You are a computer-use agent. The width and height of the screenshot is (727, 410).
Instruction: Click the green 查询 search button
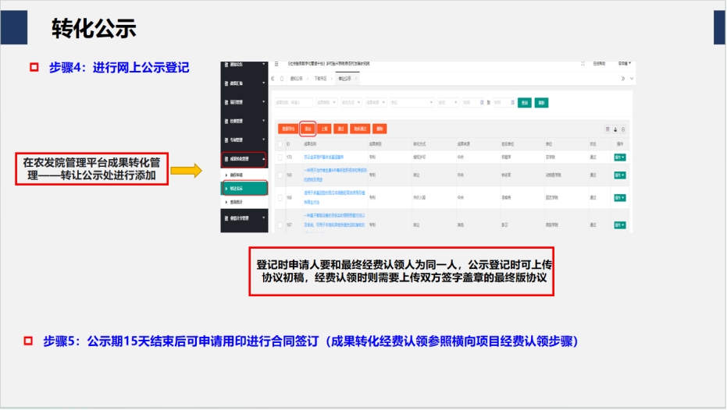[x=525, y=102]
